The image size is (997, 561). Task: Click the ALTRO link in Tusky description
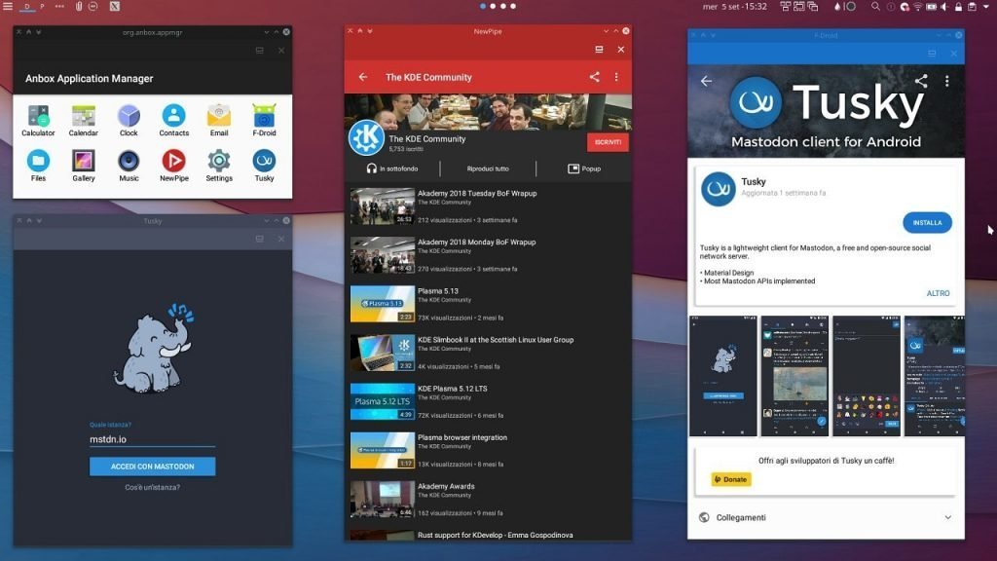938,293
